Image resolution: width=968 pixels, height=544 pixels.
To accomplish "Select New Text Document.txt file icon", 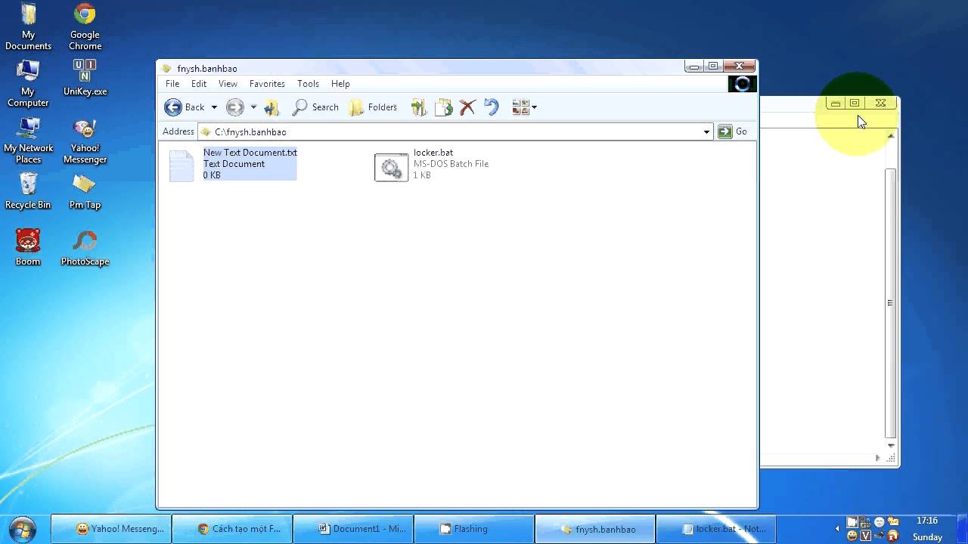I will tap(181, 165).
